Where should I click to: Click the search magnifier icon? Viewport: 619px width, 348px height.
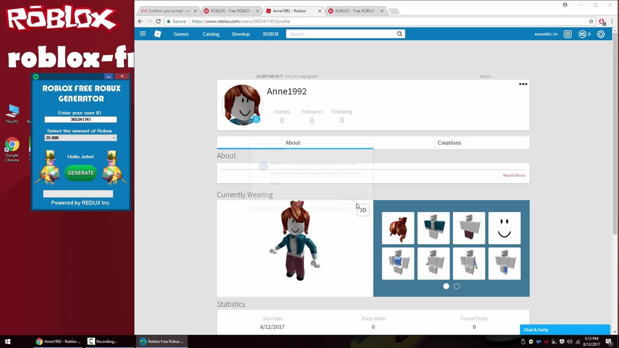pyautogui.click(x=399, y=34)
